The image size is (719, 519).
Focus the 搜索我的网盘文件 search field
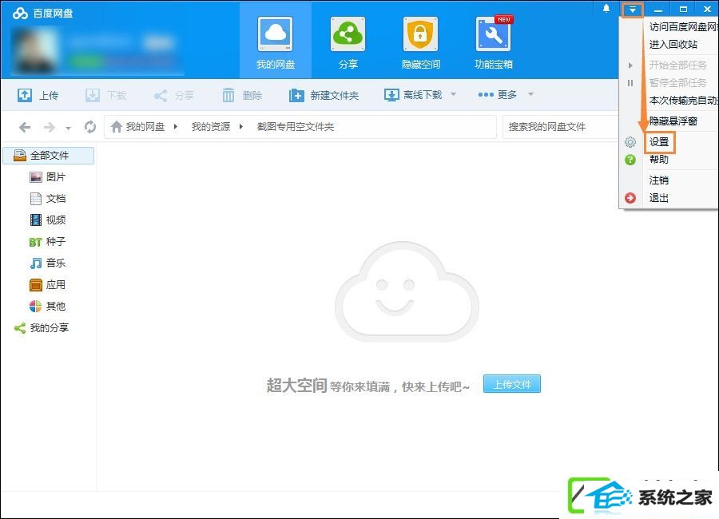tap(560, 126)
